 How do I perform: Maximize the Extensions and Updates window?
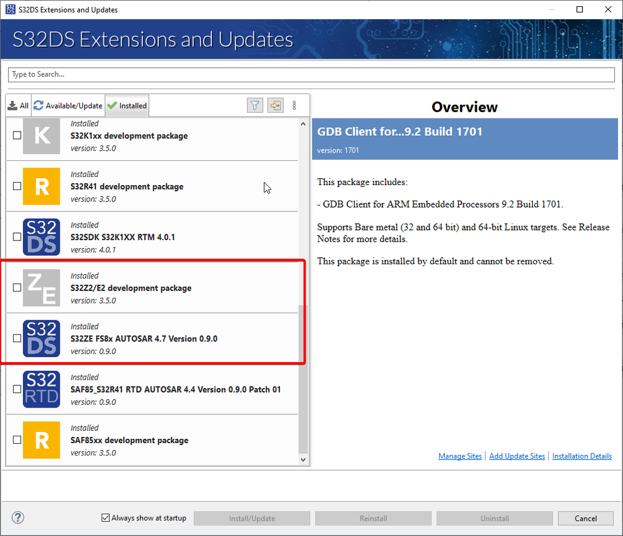580,9
